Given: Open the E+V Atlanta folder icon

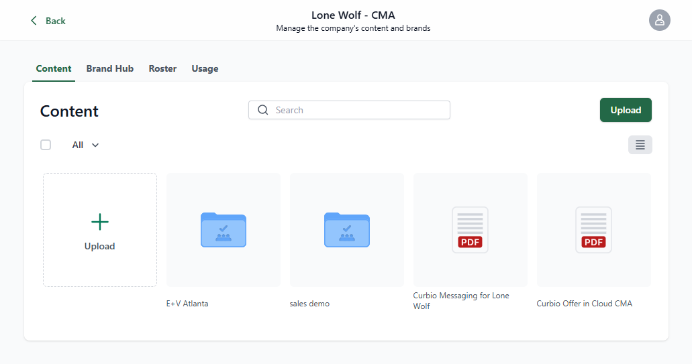Looking at the screenshot, I should [224, 229].
